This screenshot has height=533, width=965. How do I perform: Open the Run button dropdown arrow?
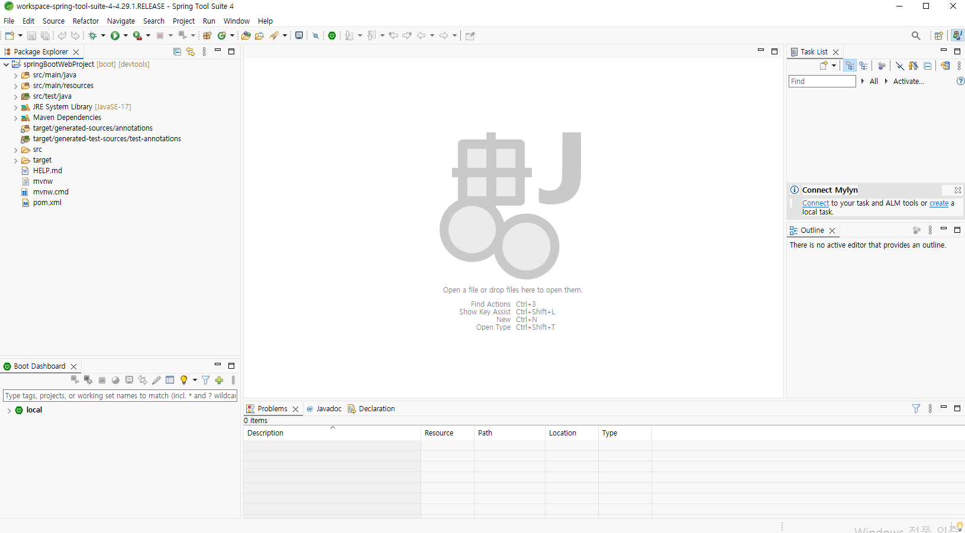[125, 35]
